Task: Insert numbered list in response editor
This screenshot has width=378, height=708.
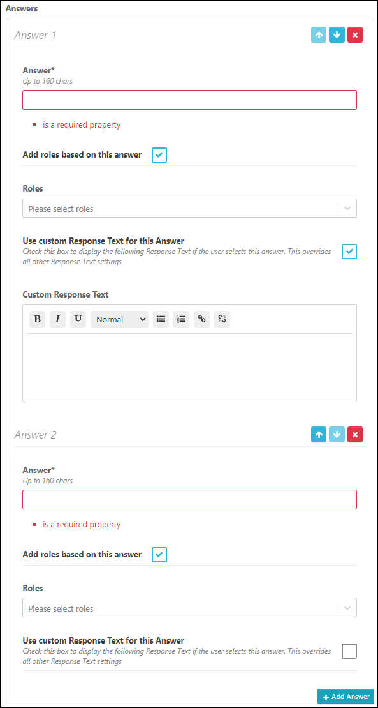Action: [x=181, y=319]
